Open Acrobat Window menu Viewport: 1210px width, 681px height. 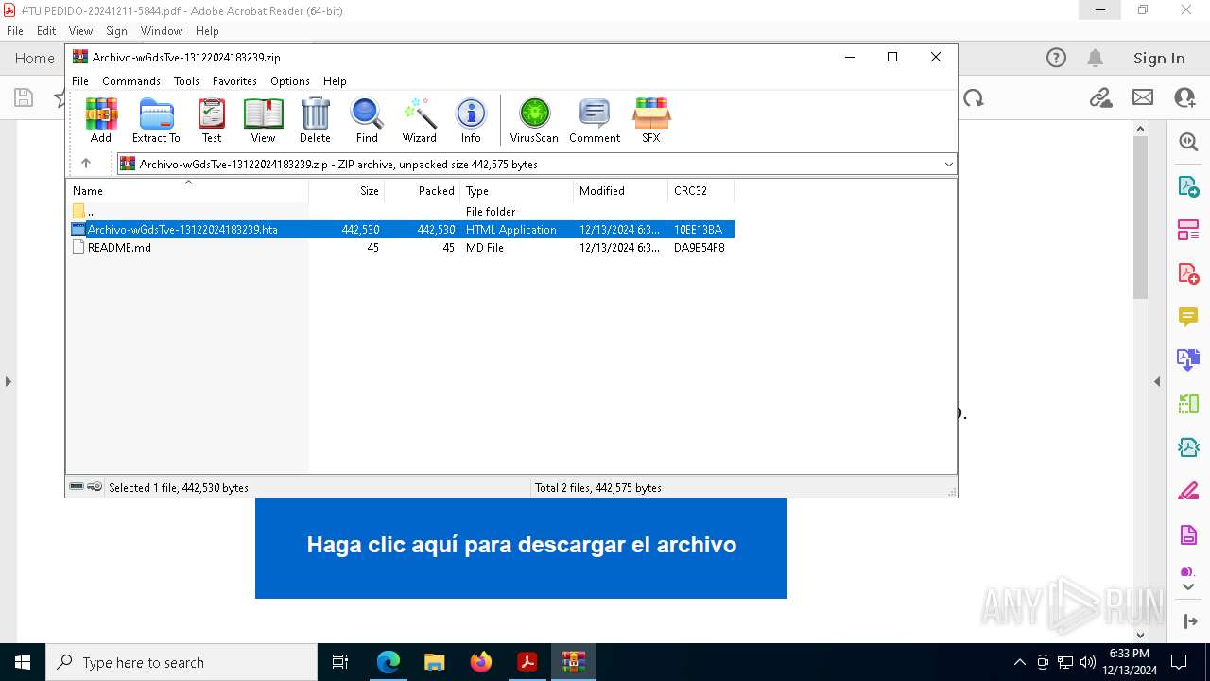click(162, 31)
